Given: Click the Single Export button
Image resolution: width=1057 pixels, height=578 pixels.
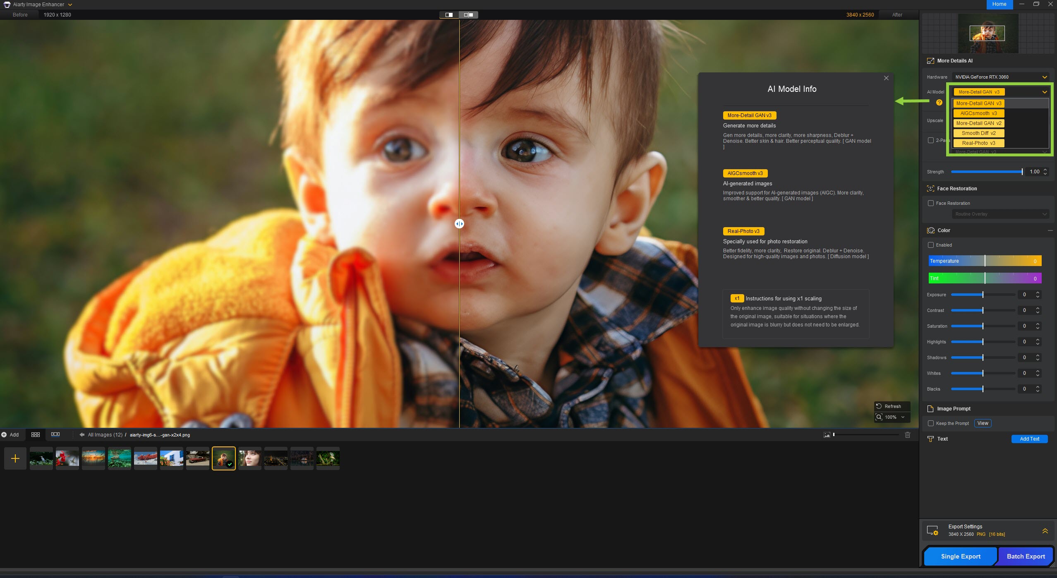Looking at the screenshot, I should (x=960, y=556).
